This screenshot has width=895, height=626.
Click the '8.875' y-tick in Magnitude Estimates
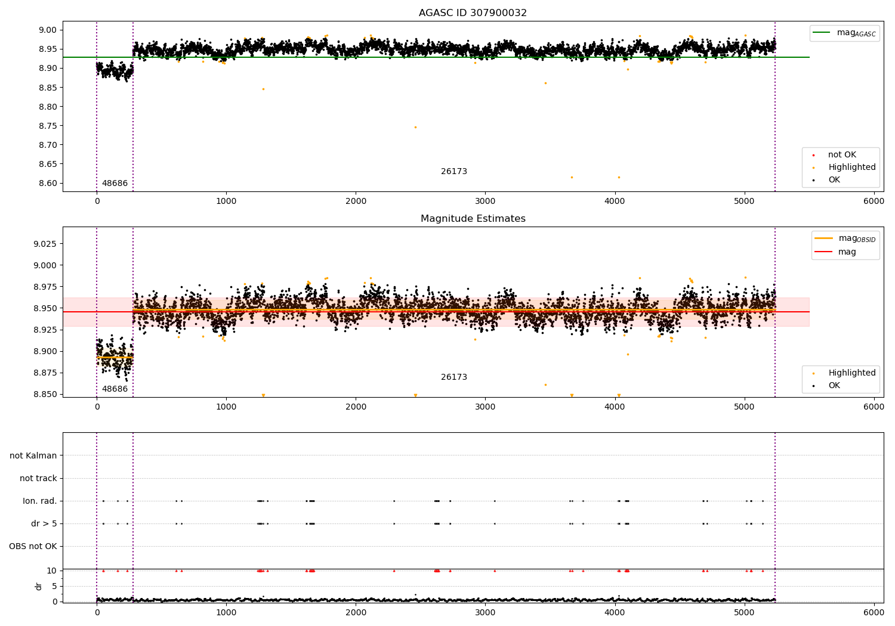(x=45, y=373)
